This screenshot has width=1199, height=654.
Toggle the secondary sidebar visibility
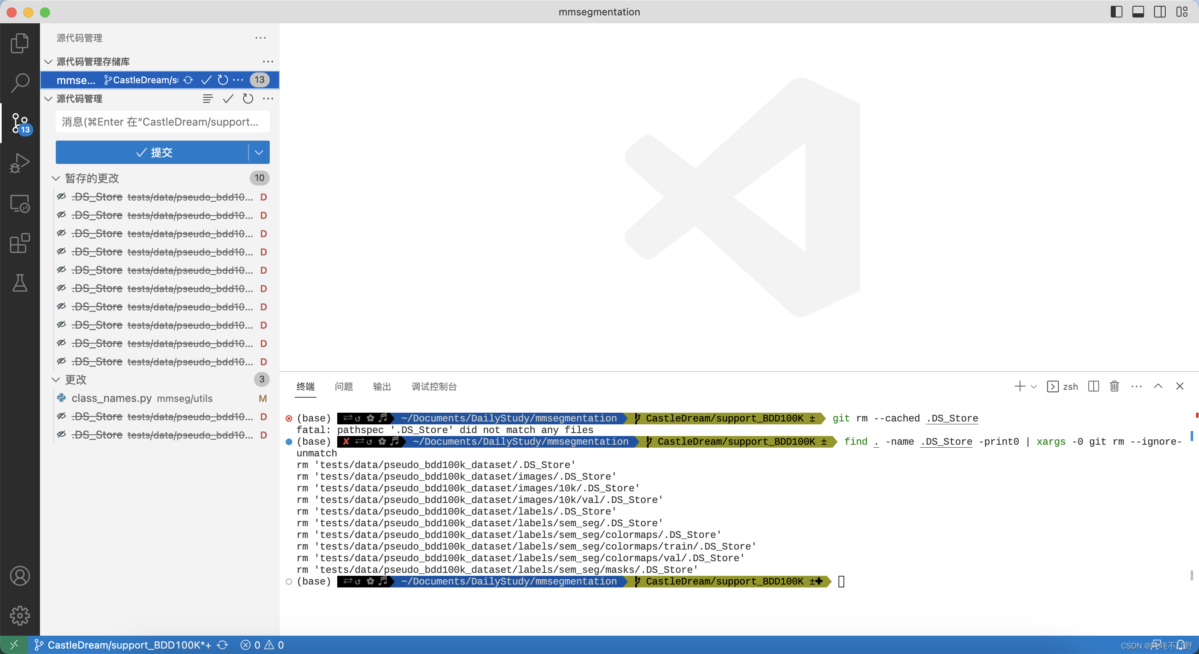coord(1159,12)
